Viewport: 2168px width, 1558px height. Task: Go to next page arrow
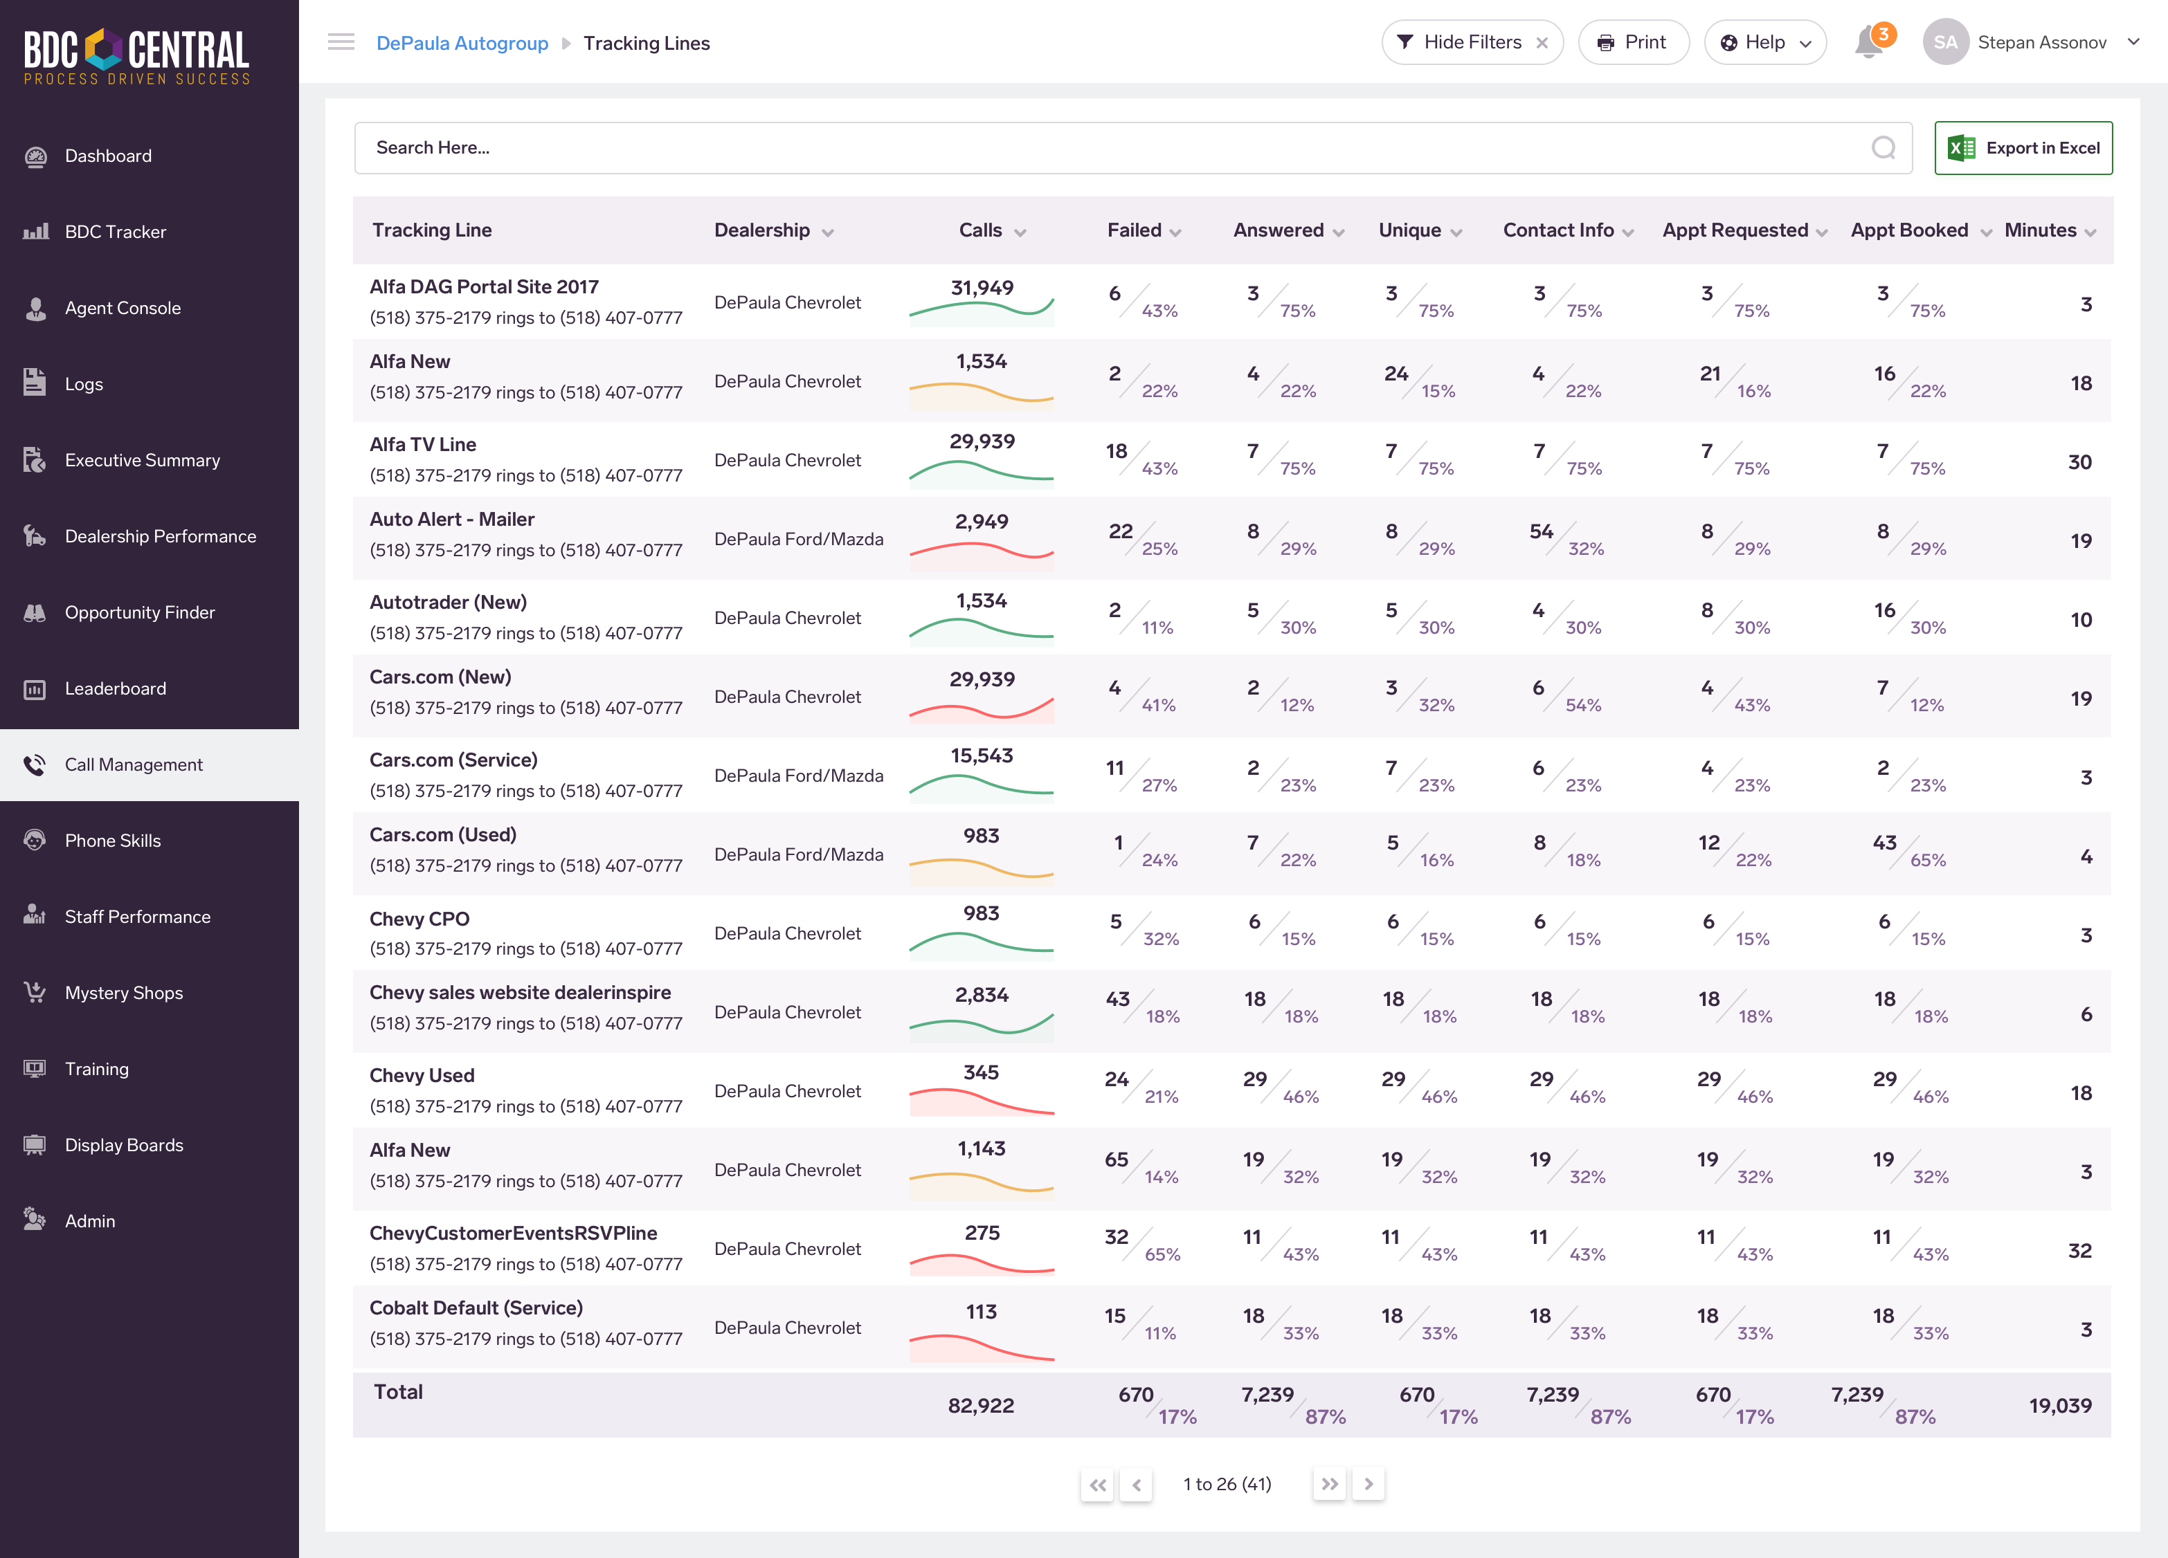point(1368,1485)
